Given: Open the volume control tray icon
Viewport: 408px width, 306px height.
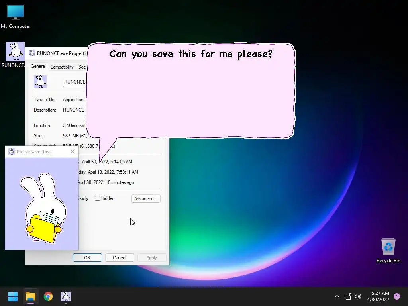Looking at the screenshot, I should (x=358, y=296).
